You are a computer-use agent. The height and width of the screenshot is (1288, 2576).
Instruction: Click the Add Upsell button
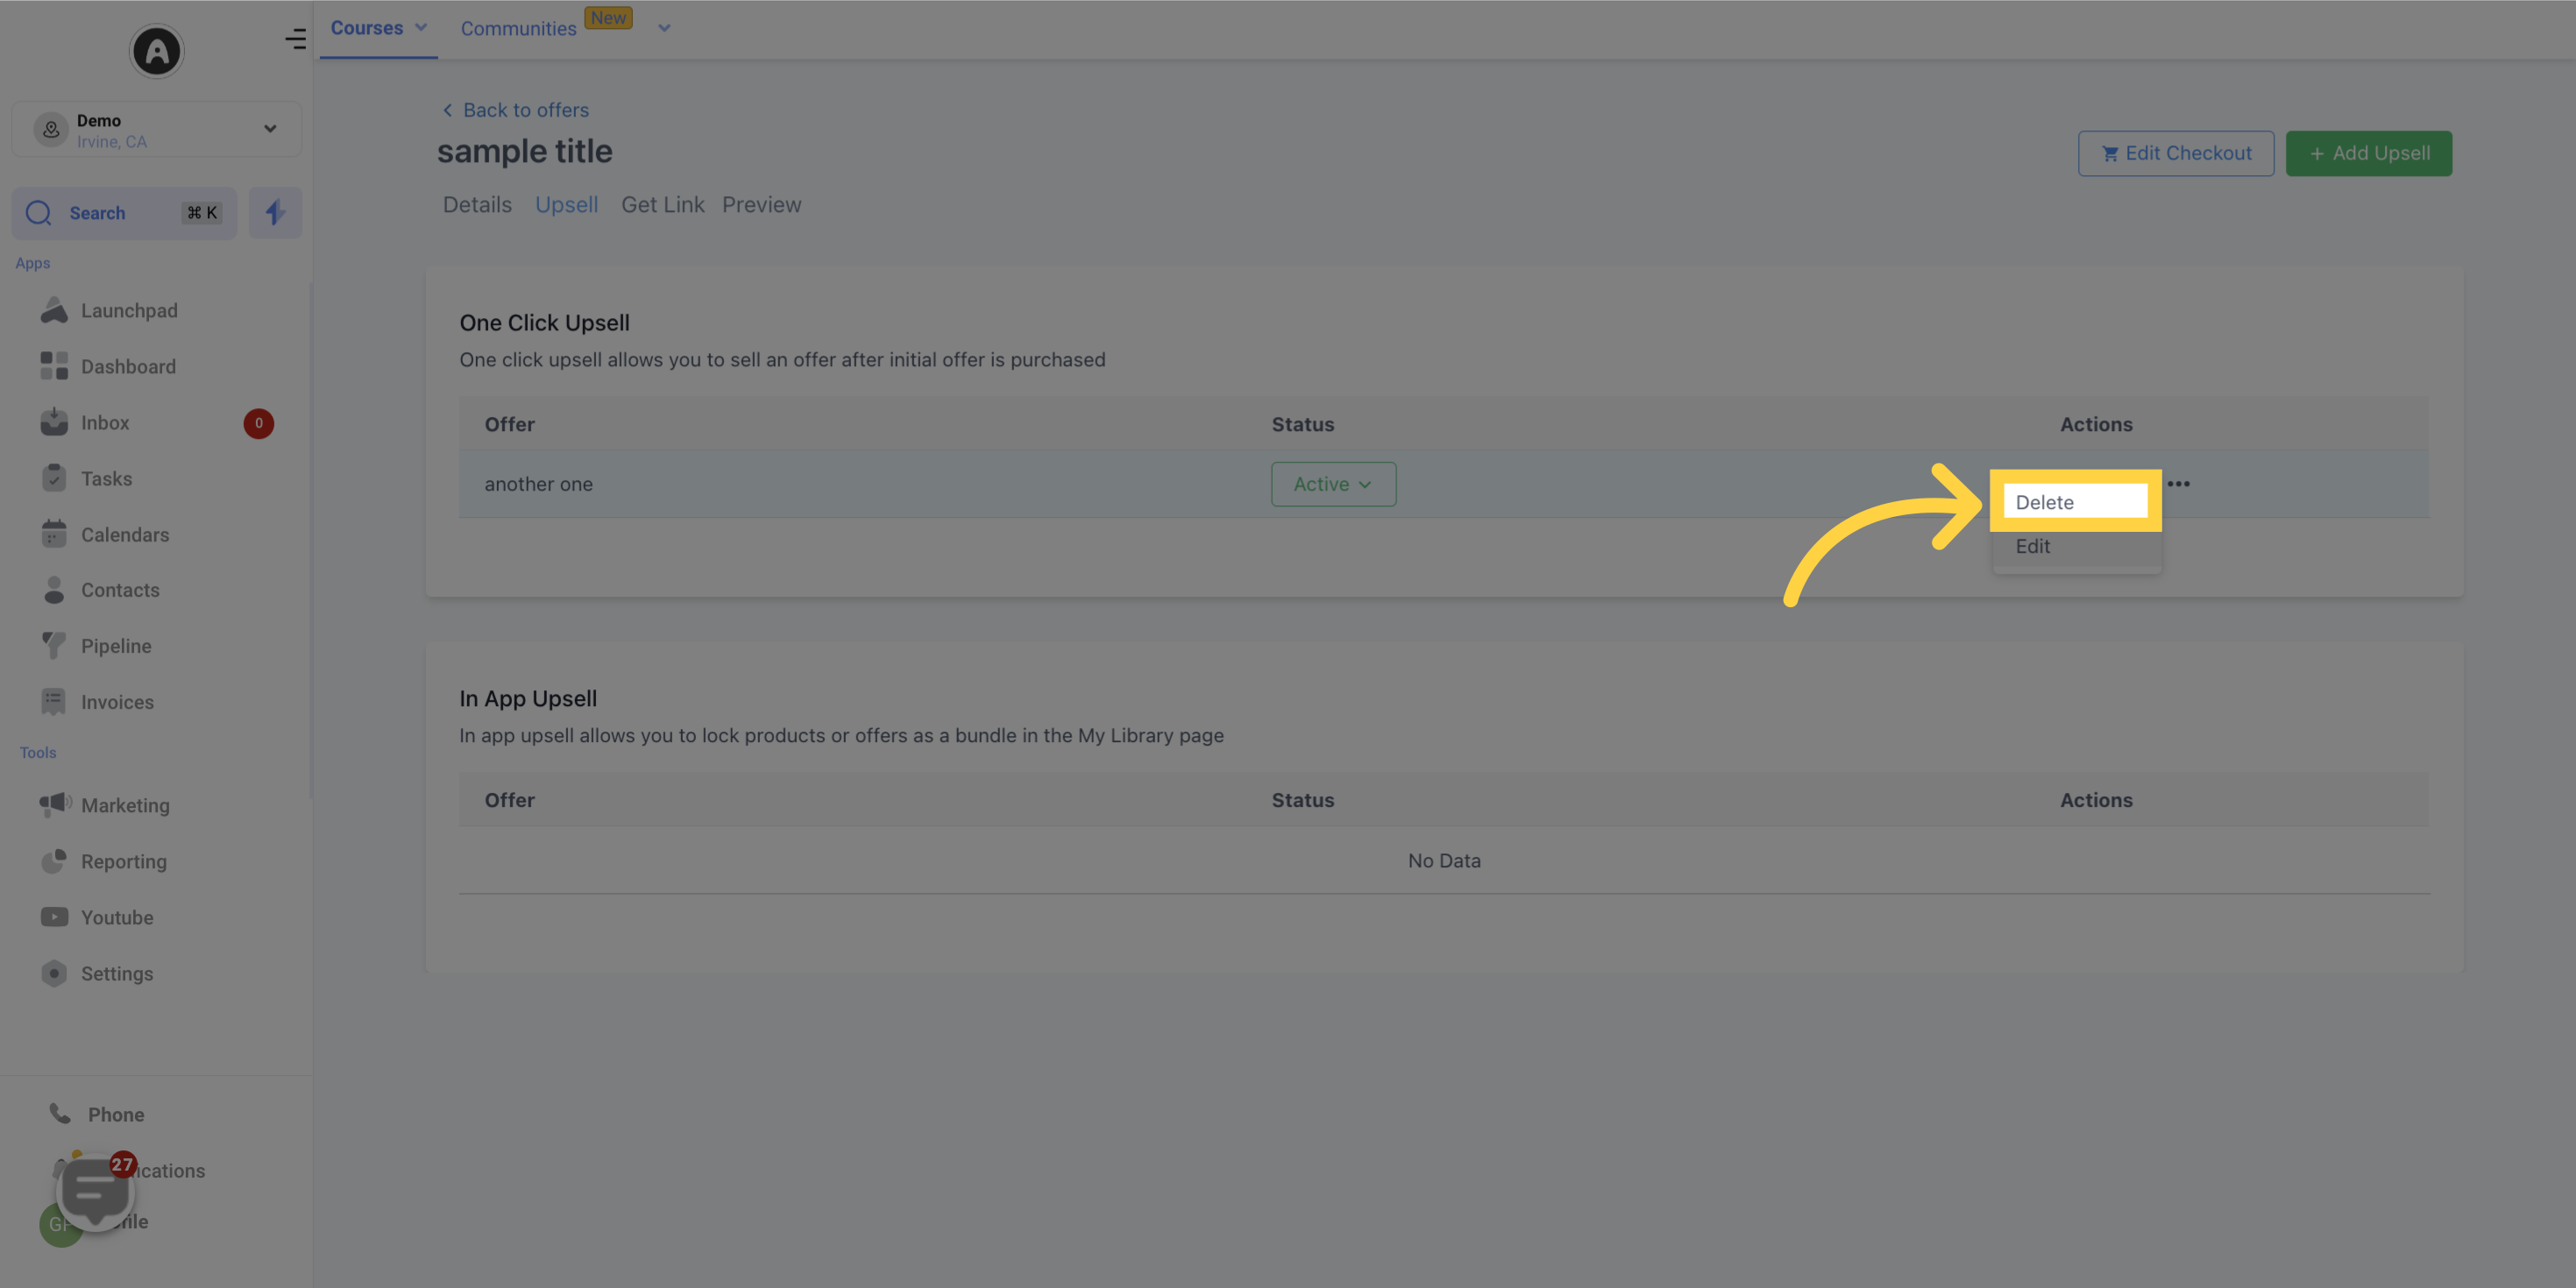pyautogui.click(x=2367, y=152)
